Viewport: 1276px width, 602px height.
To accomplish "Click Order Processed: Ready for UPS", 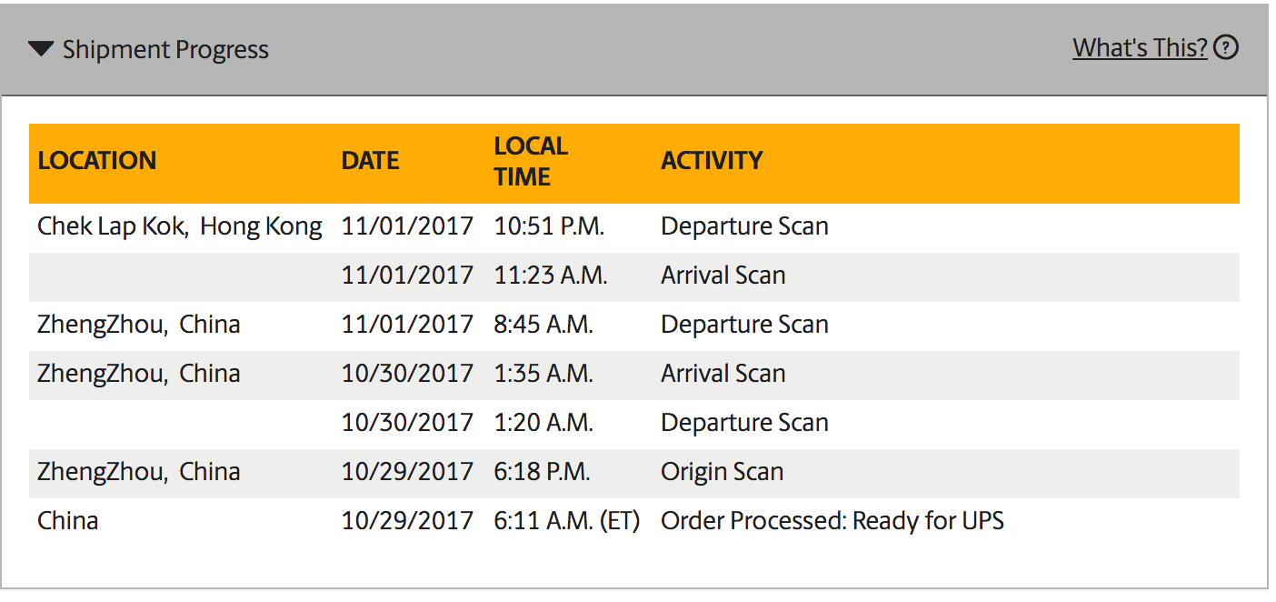I will tap(832, 521).
